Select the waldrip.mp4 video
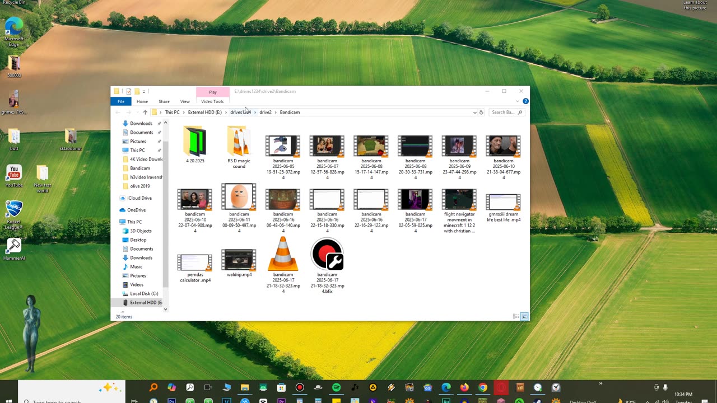Image resolution: width=717 pixels, height=403 pixels. pyautogui.click(x=239, y=263)
